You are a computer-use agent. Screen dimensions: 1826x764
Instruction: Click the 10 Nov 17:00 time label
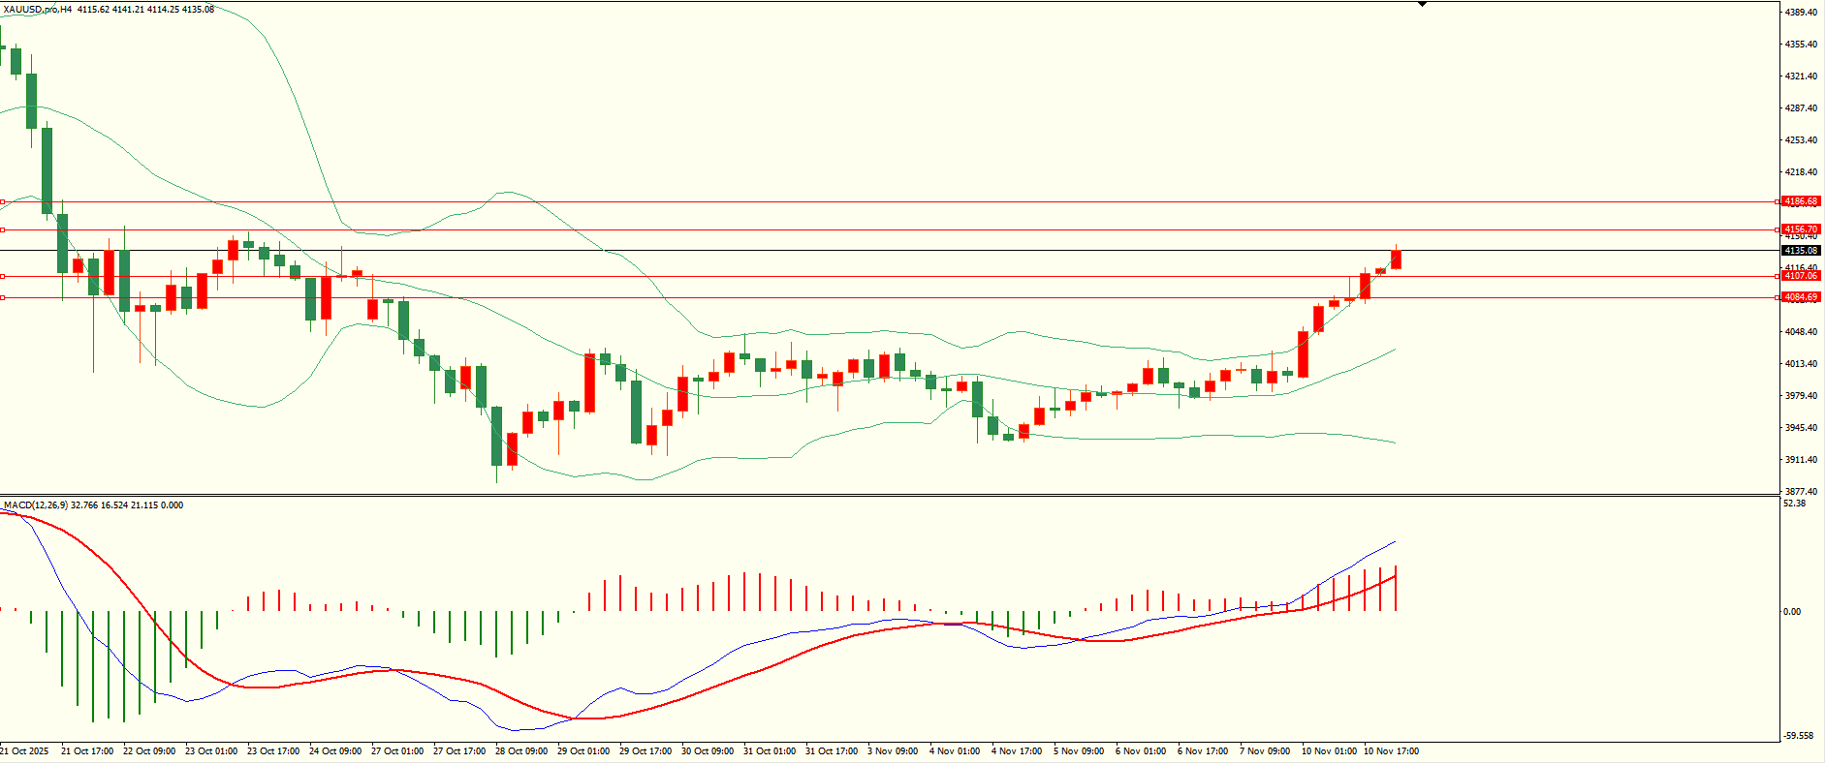(x=1391, y=751)
